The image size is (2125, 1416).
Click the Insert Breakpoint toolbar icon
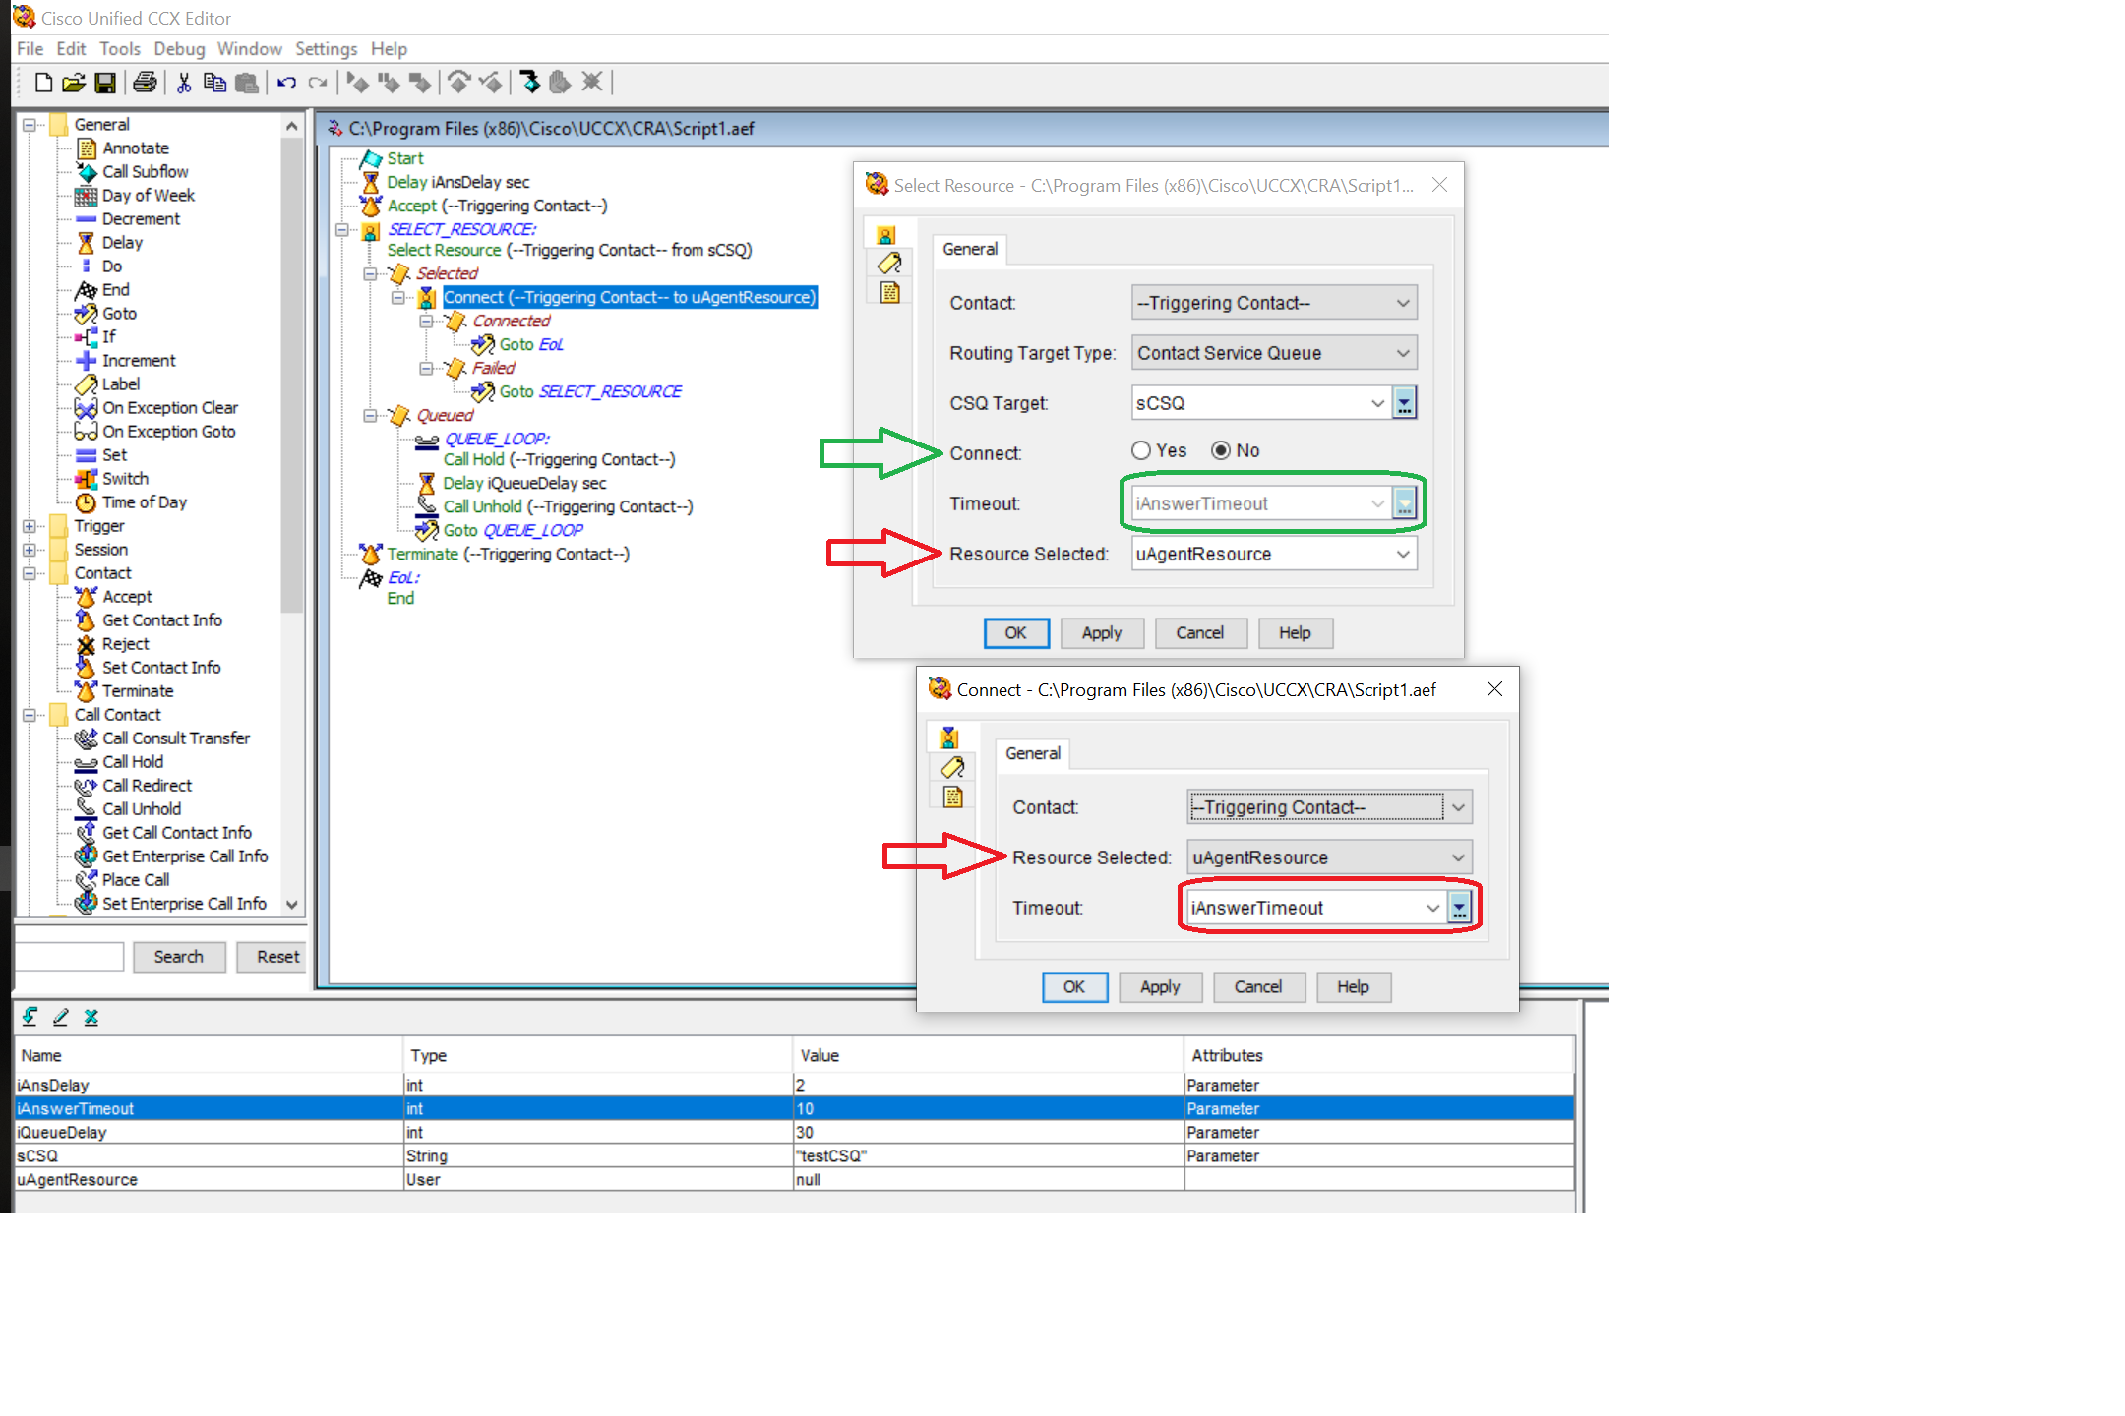point(530,83)
